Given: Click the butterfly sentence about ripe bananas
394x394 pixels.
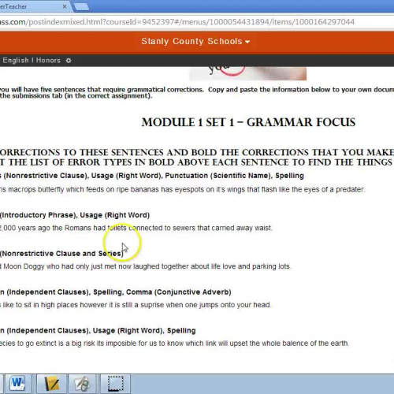Looking at the screenshot, I should tap(182, 189).
